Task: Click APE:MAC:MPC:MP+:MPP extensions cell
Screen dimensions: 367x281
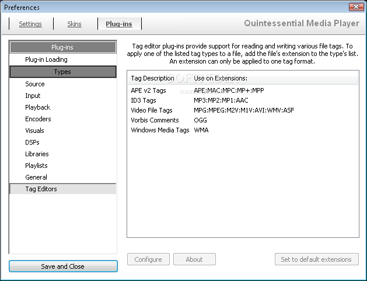Action: 229,90
